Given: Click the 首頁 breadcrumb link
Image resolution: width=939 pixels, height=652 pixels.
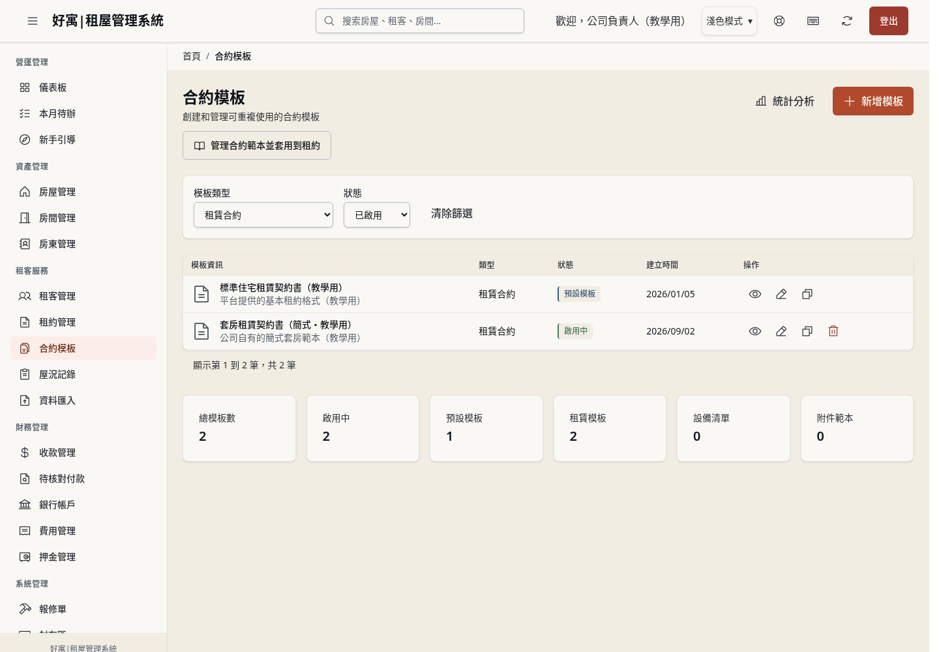Looking at the screenshot, I should point(192,56).
